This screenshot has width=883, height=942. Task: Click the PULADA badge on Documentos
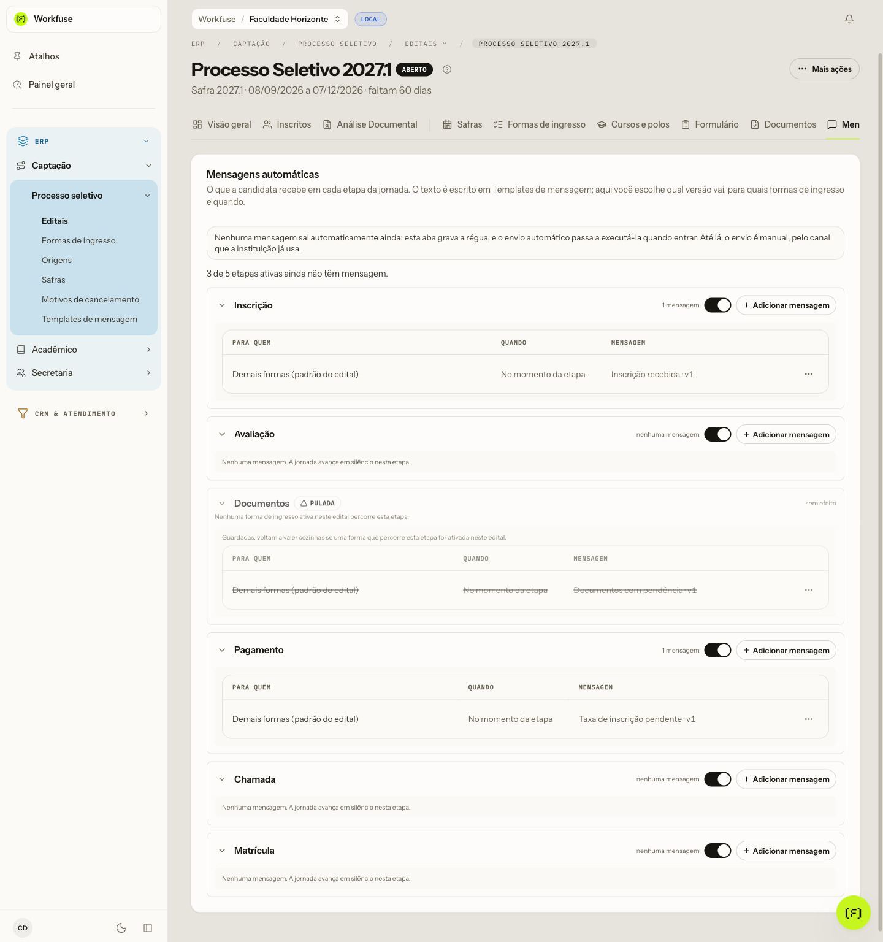tap(318, 504)
